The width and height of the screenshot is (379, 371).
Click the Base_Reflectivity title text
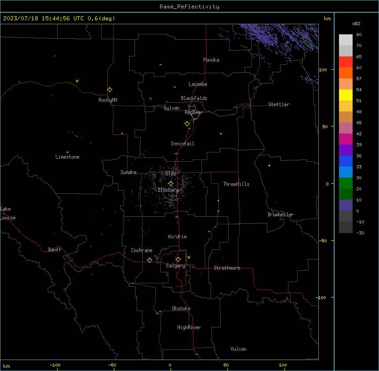pyautogui.click(x=189, y=7)
